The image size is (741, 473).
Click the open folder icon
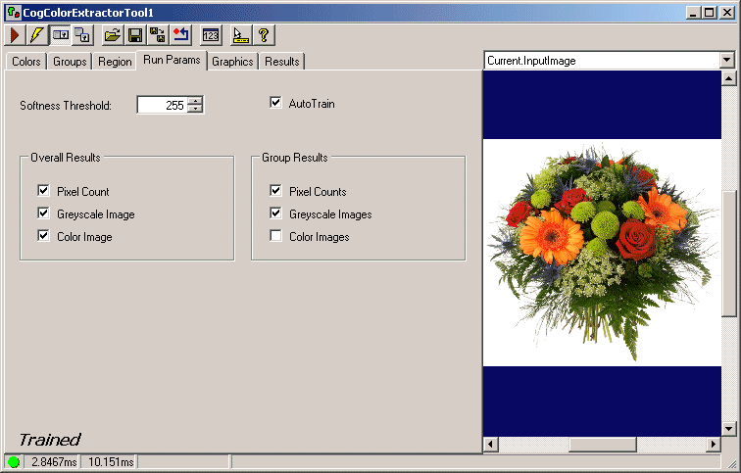tap(113, 35)
